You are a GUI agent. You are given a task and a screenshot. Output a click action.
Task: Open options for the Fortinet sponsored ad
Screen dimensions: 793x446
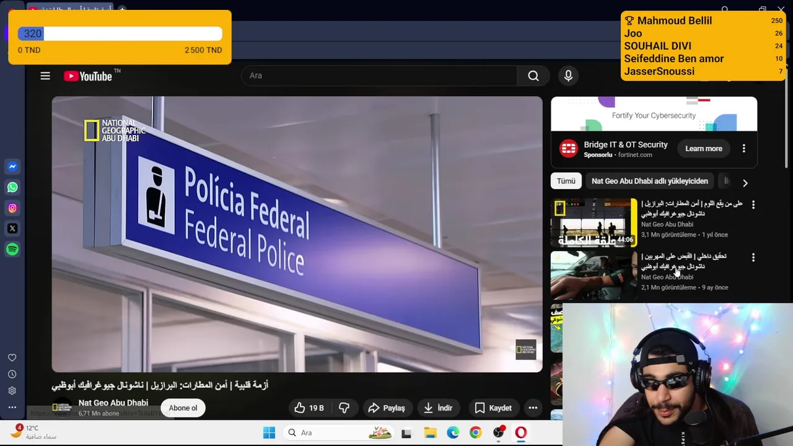(x=743, y=149)
